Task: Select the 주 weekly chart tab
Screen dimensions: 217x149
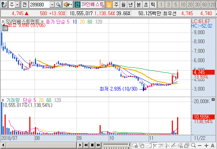Action: 116,5
